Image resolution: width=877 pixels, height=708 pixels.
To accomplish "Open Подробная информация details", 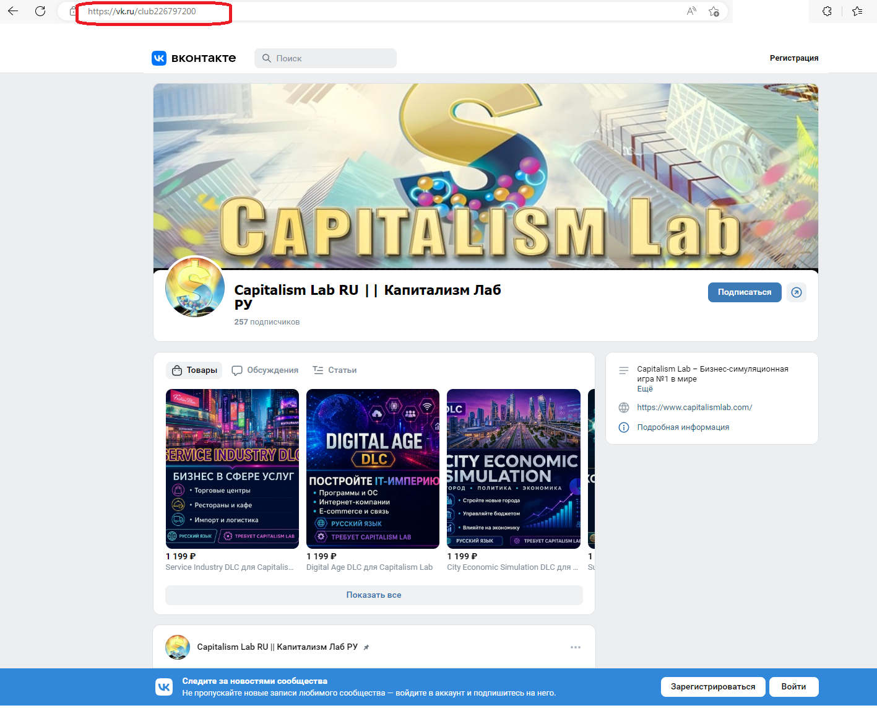I will (x=683, y=427).
